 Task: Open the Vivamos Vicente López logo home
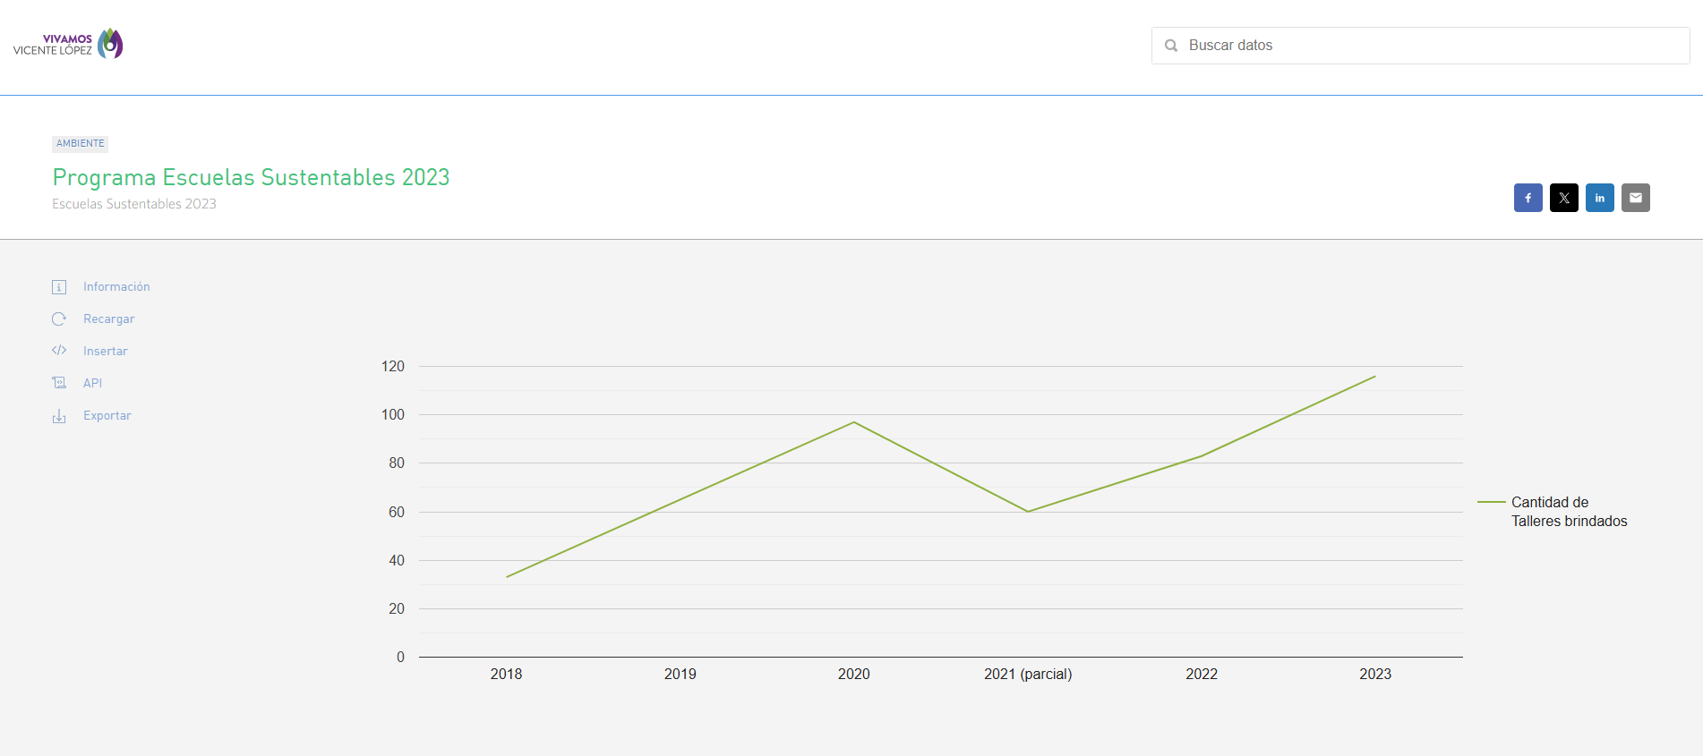click(68, 44)
